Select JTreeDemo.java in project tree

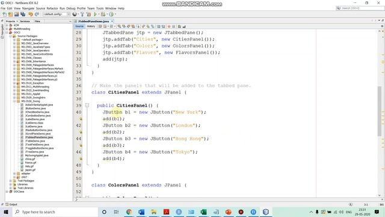[x=34, y=152]
